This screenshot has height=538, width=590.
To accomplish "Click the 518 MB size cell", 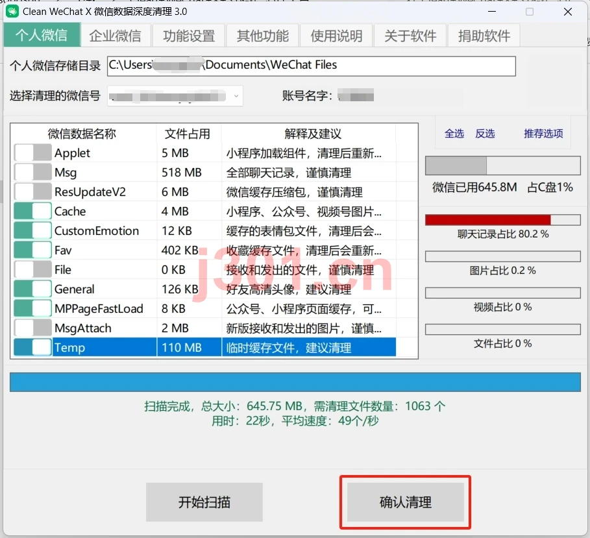I will pos(182,173).
